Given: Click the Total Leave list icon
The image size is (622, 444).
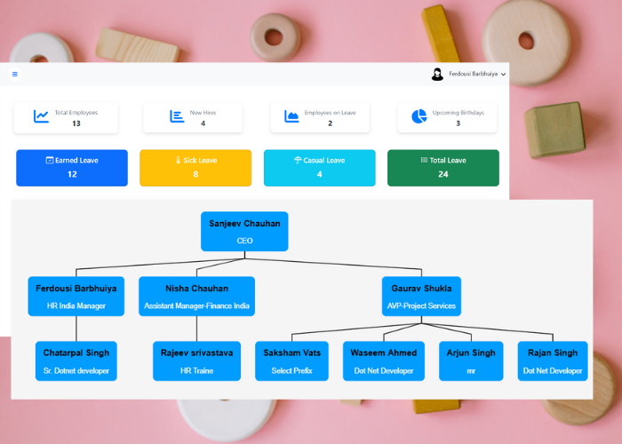Looking at the screenshot, I should pos(424,160).
